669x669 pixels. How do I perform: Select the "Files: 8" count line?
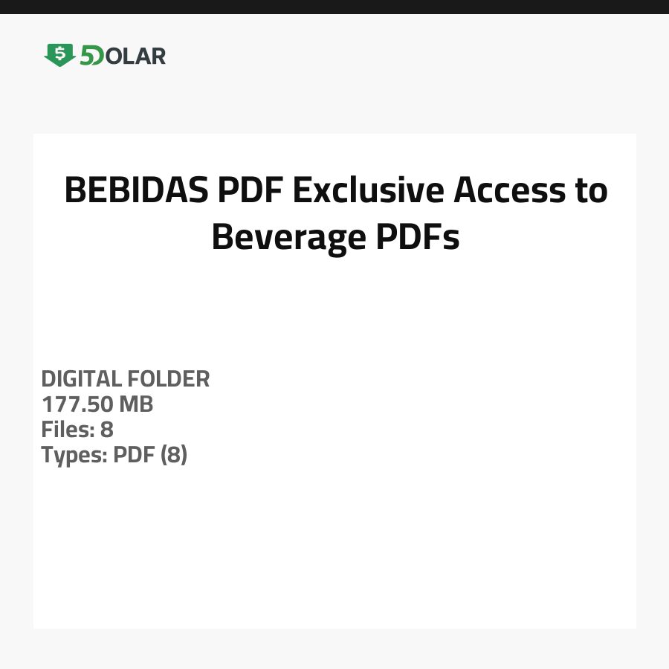[77, 430]
